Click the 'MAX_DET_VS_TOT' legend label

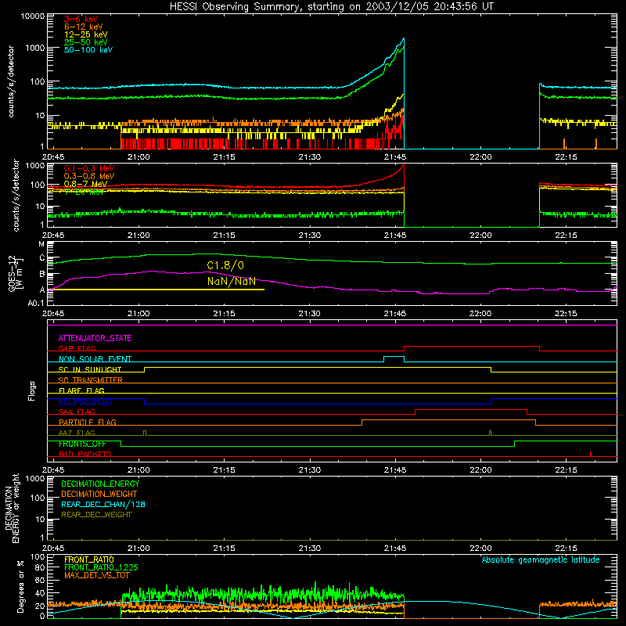coord(97,575)
